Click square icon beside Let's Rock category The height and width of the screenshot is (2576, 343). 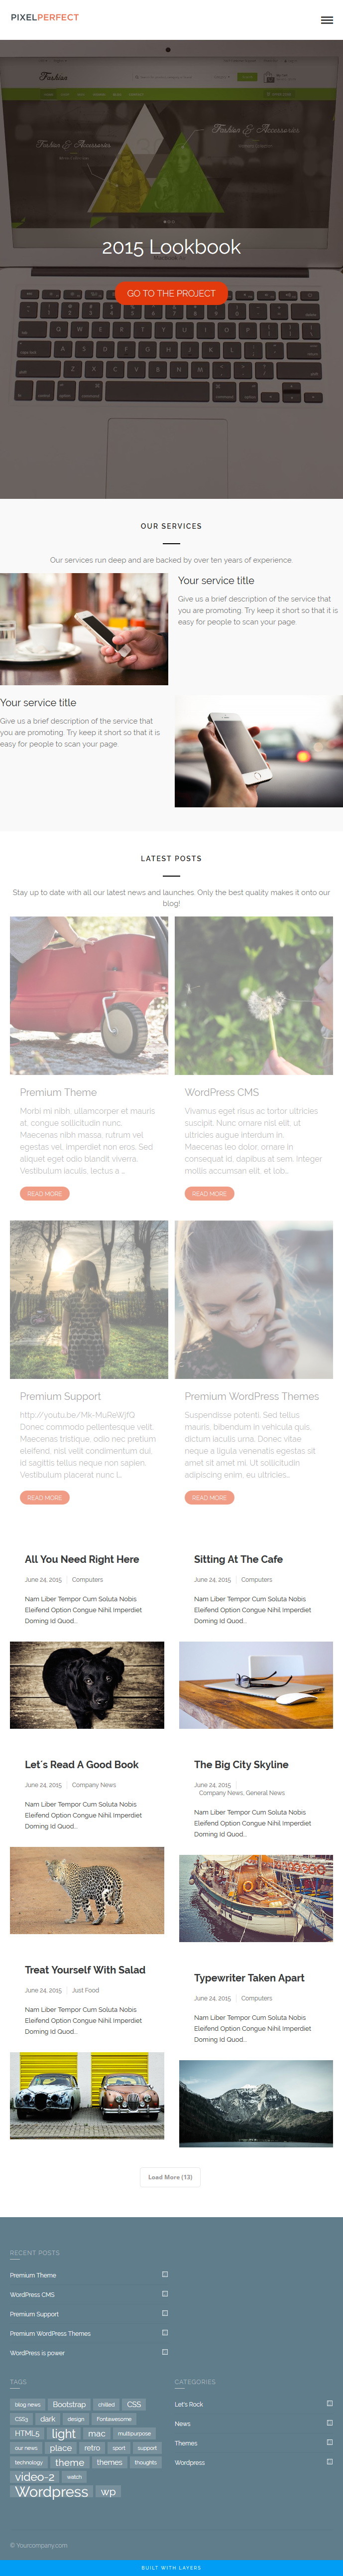point(330,2403)
